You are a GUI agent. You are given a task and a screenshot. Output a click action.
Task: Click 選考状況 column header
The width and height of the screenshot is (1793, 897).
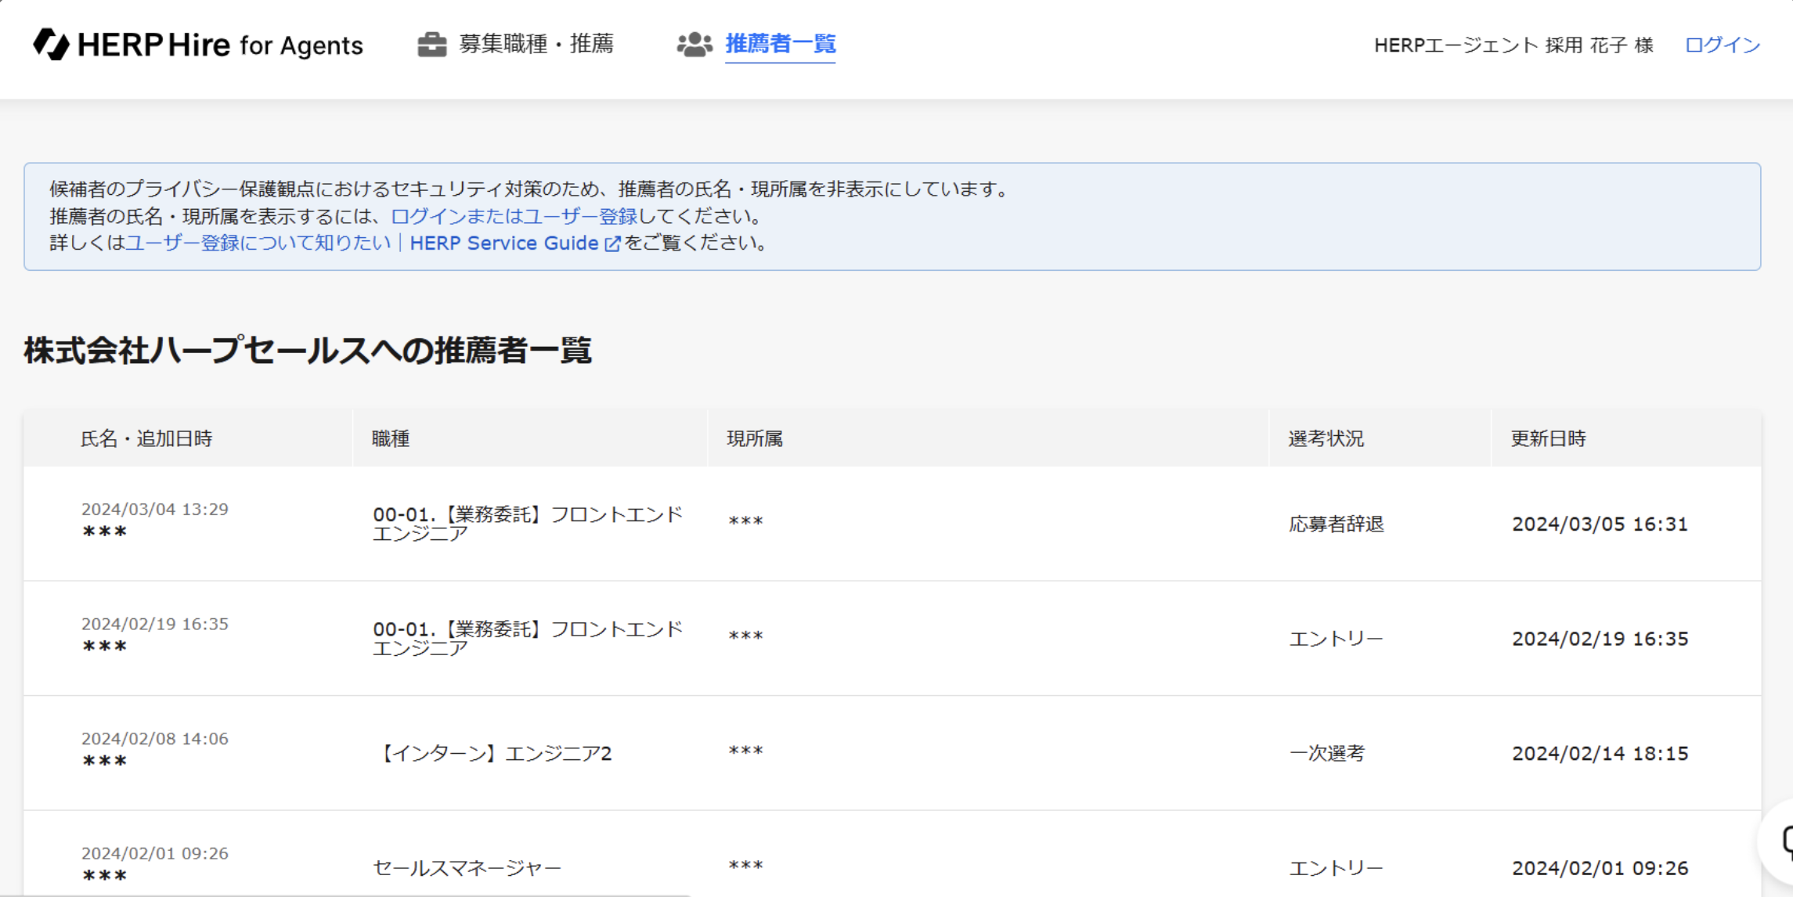[x=1326, y=438]
